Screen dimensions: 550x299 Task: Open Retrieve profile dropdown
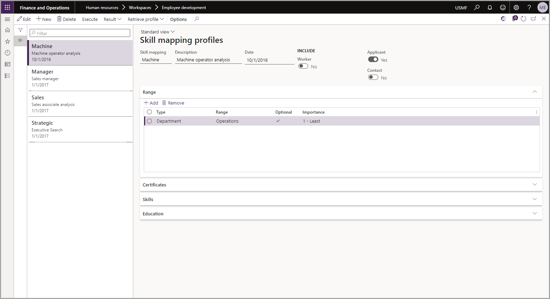coord(146,19)
